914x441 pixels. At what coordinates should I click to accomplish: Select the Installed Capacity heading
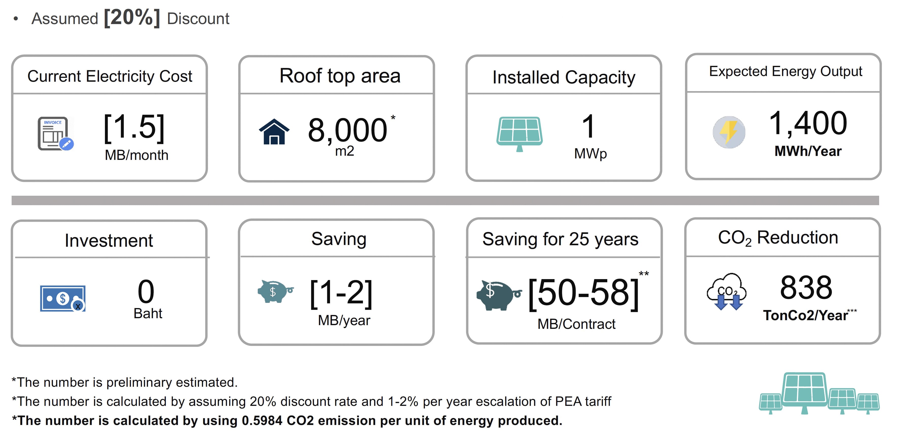[x=564, y=77]
